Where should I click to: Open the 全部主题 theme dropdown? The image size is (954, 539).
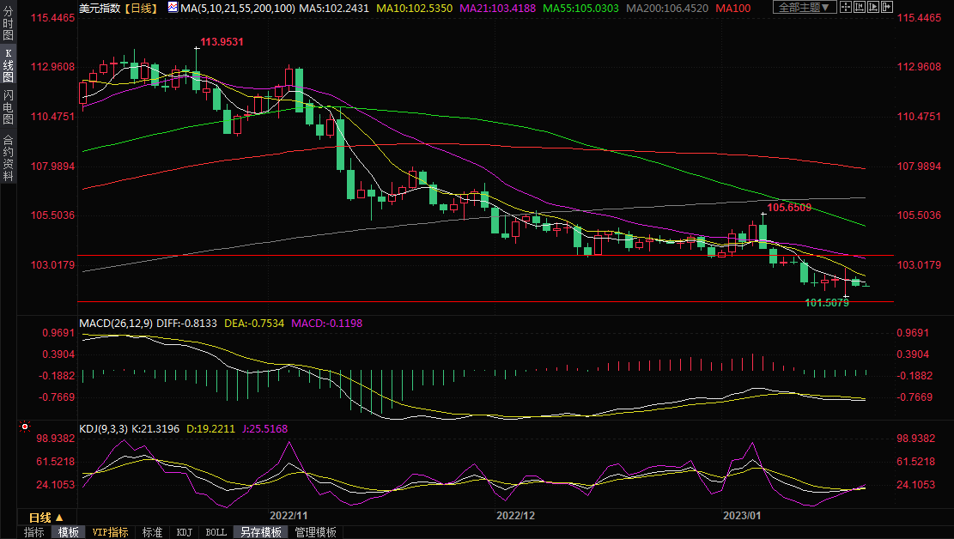click(x=805, y=8)
